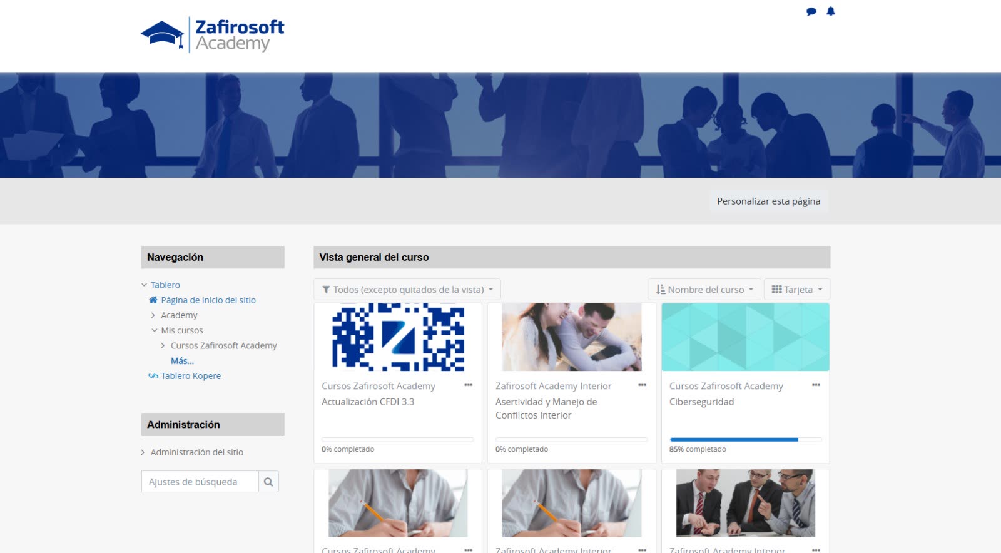The image size is (1001, 553).
Task: Select Academy in the navigation tree
Action: click(179, 315)
